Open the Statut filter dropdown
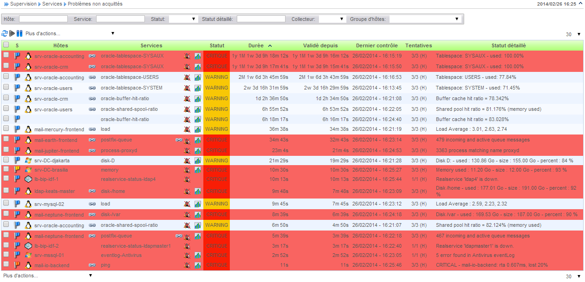 [183, 19]
